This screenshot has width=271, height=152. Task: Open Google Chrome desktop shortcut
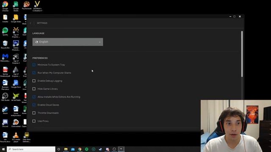(x=5, y=6)
